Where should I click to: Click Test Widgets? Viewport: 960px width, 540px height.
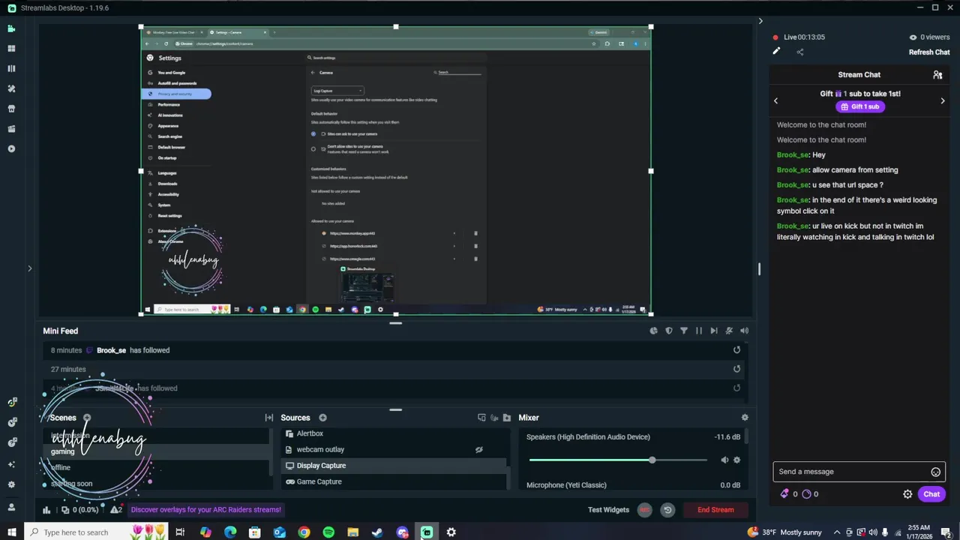(x=608, y=510)
